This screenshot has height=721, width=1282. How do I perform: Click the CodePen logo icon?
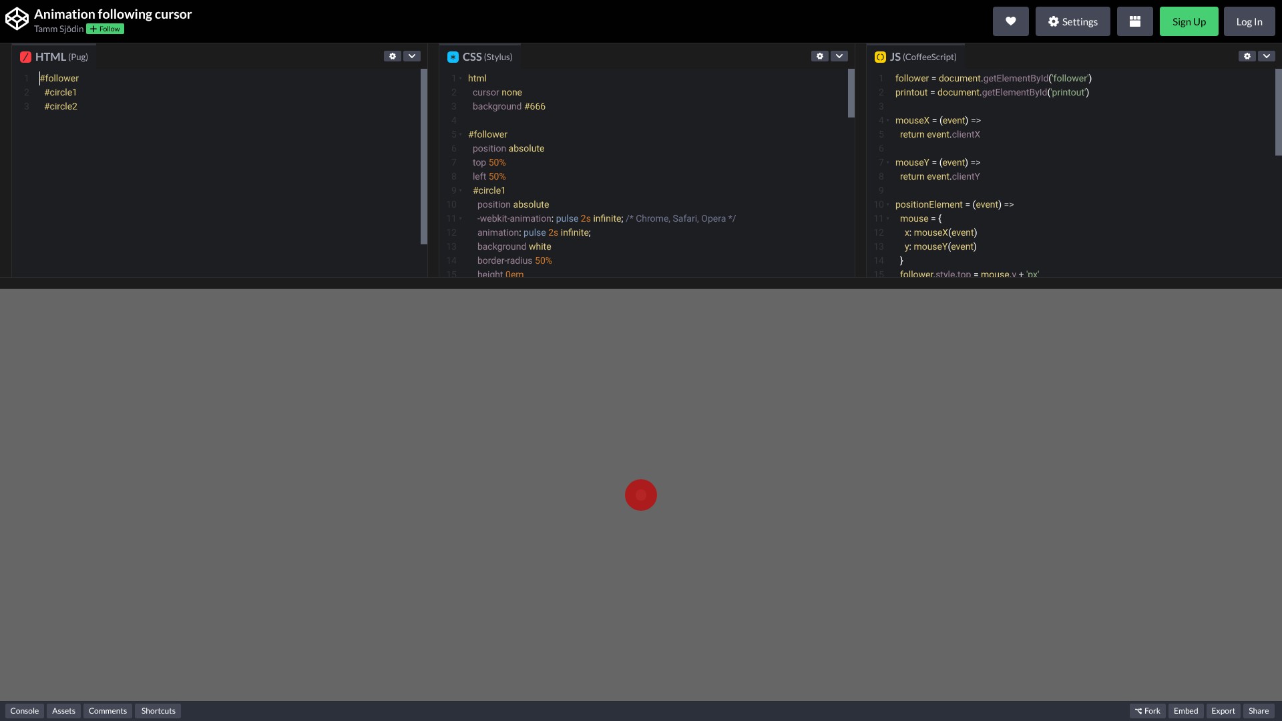17,19
